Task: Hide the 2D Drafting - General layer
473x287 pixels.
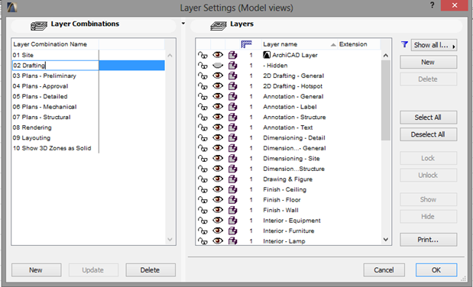Action: click(218, 76)
